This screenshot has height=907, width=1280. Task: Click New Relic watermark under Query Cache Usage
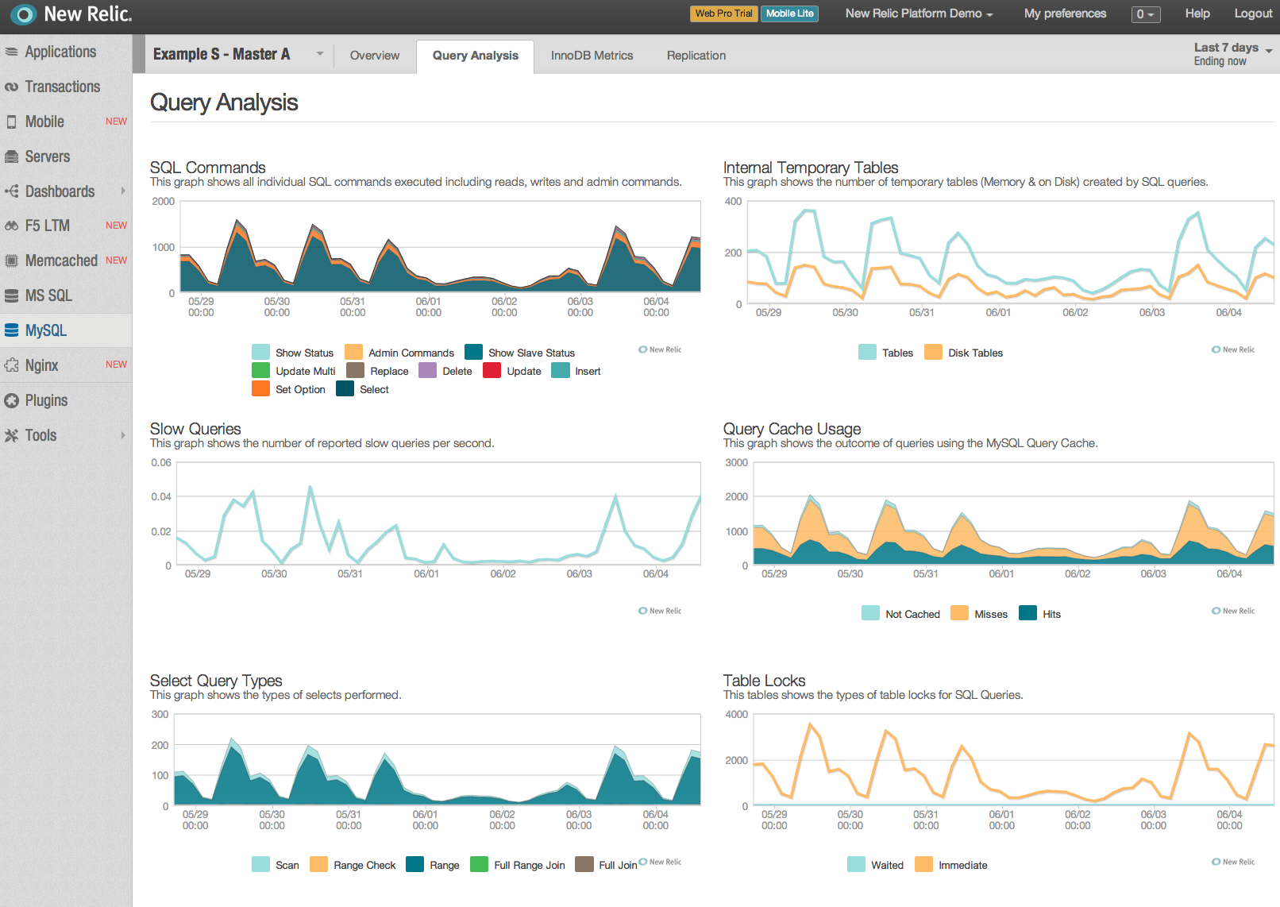pos(1233,611)
